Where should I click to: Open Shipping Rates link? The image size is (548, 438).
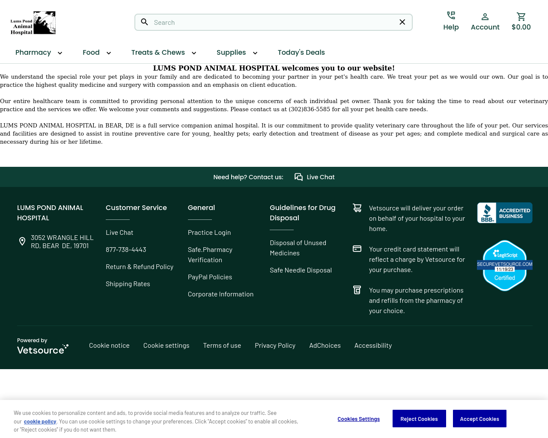click(x=128, y=284)
